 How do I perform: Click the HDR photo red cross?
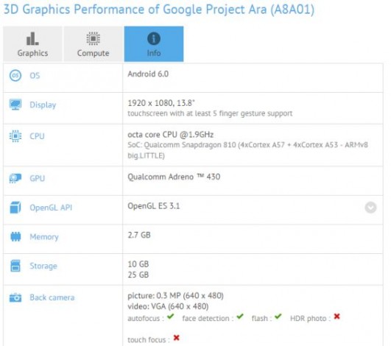pos(337,317)
